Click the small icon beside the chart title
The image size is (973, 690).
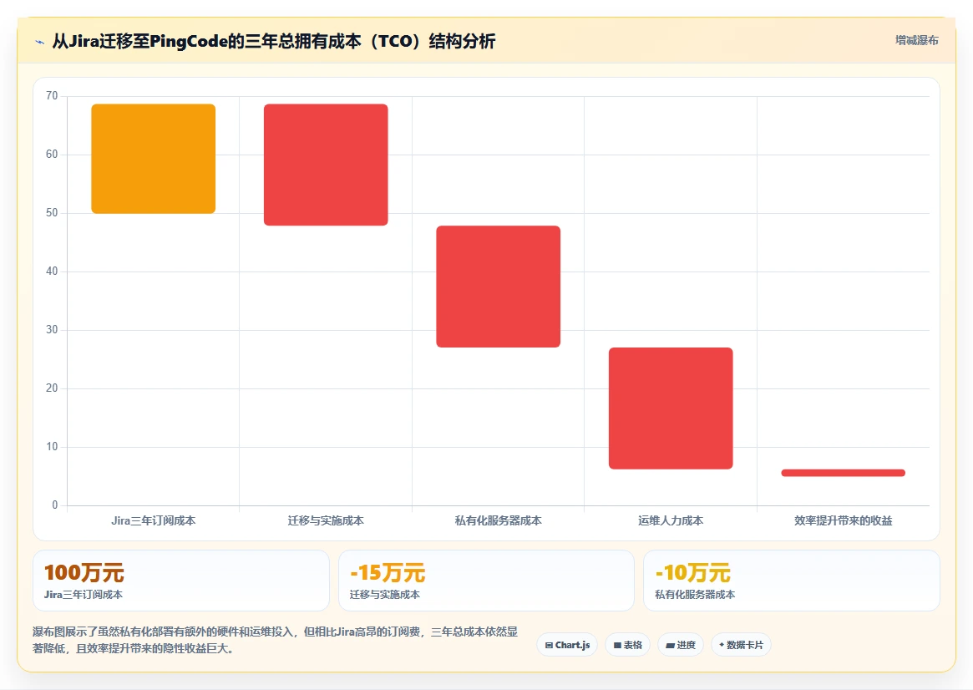(40, 43)
